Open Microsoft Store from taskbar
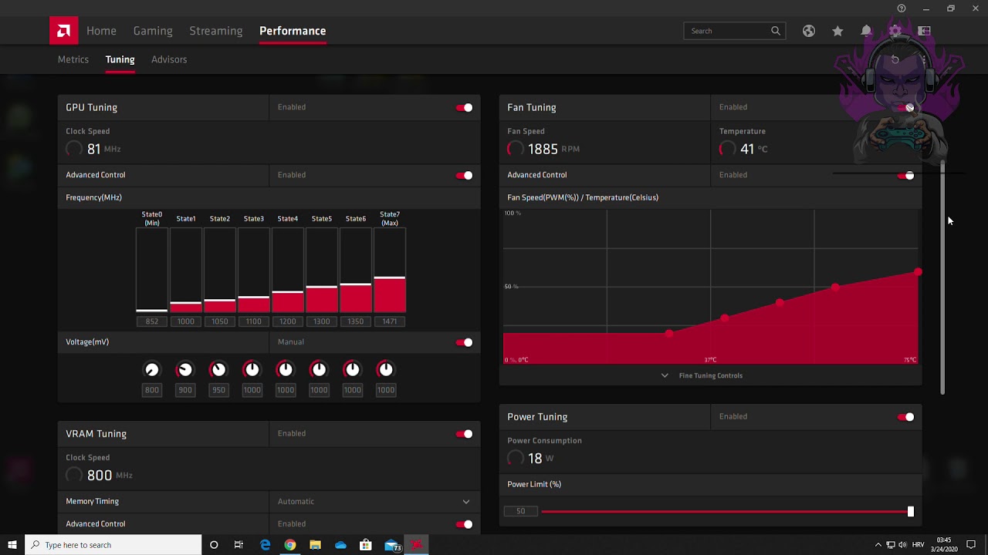The height and width of the screenshot is (555, 988). (366, 545)
